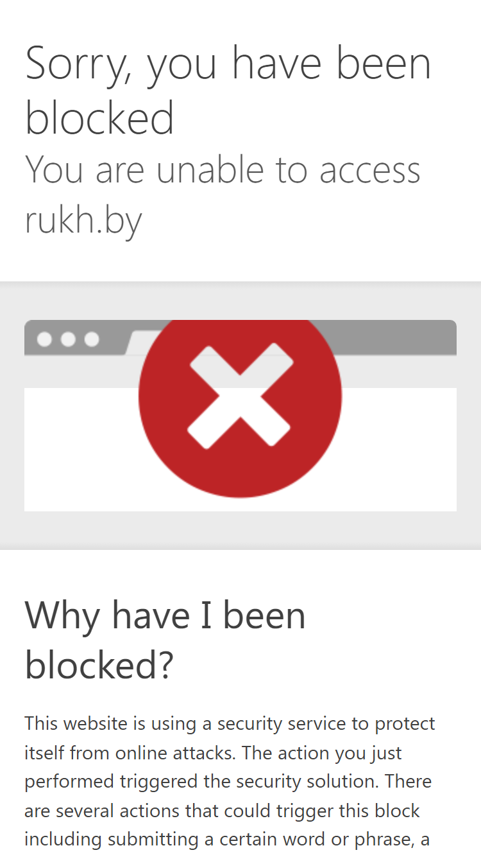Click the white page area right of the red circle
The width and height of the screenshot is (481, 857).
pos(398,449)
